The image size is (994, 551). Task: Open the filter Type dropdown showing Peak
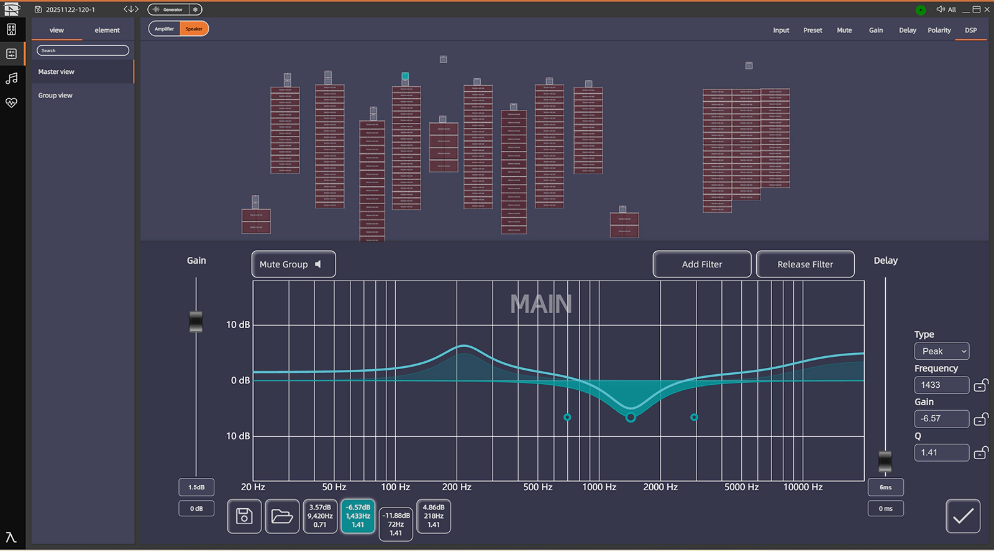(x=941, y=351)
